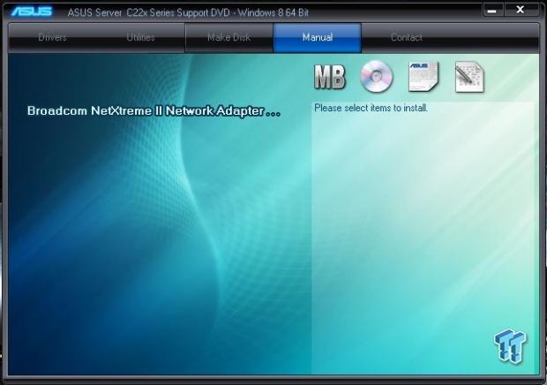
Task: Go to the Contact tab
Action: point(407,38)
